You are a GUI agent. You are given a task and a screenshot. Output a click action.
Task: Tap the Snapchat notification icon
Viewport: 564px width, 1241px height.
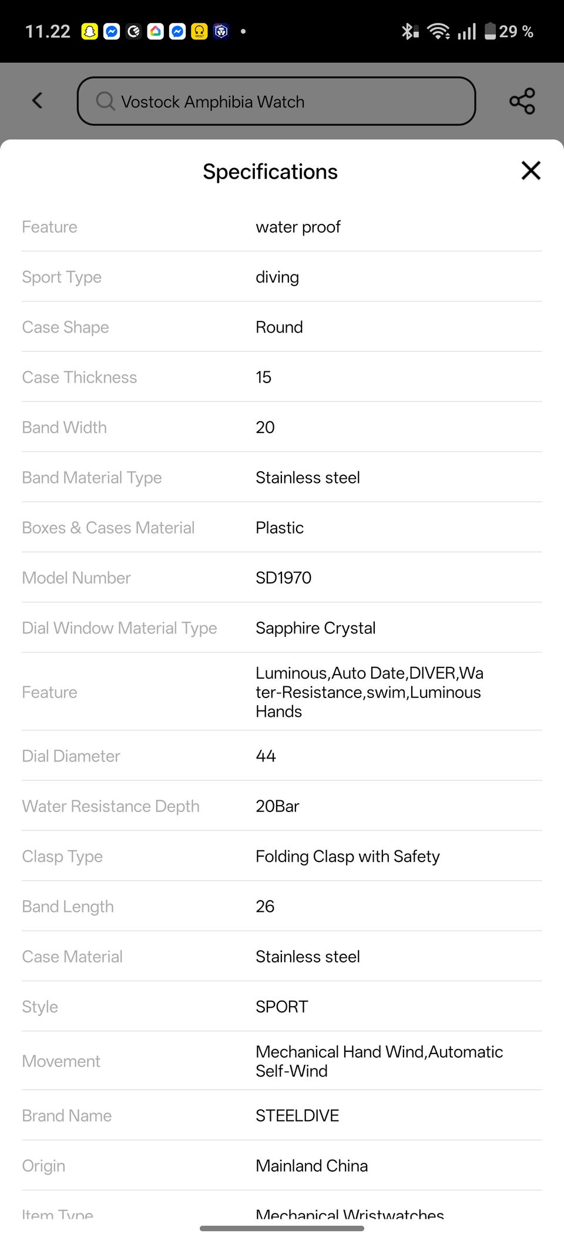click(89, 31)
